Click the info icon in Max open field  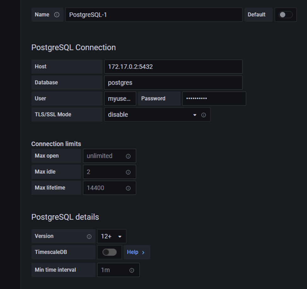[x=128, y=156]
